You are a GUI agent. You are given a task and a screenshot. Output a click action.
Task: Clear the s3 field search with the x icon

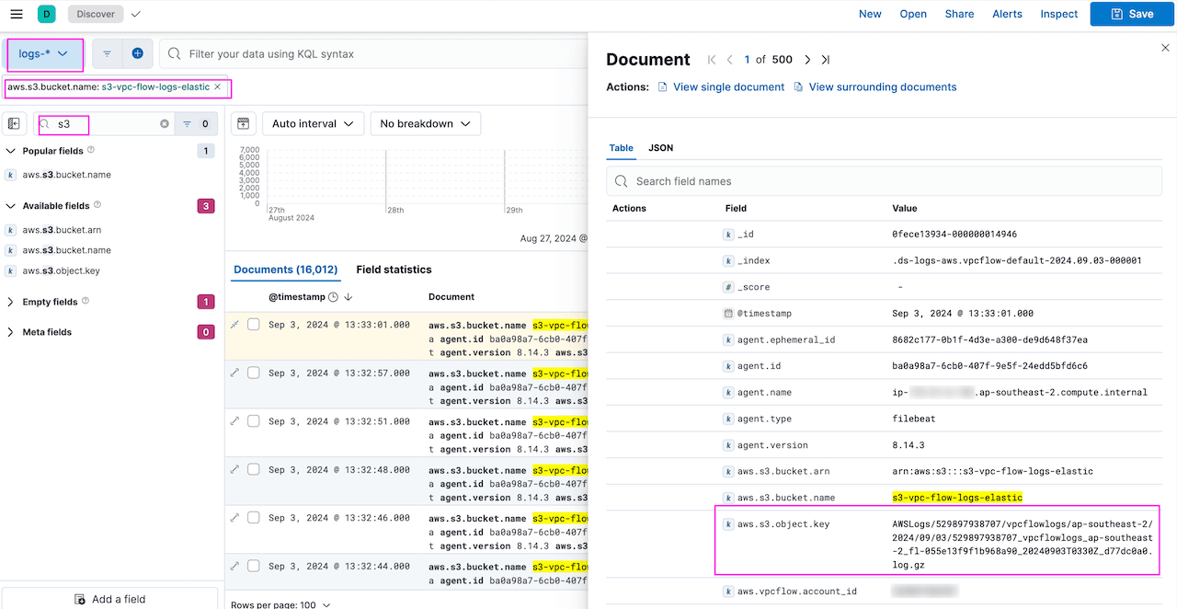point(165,123)
